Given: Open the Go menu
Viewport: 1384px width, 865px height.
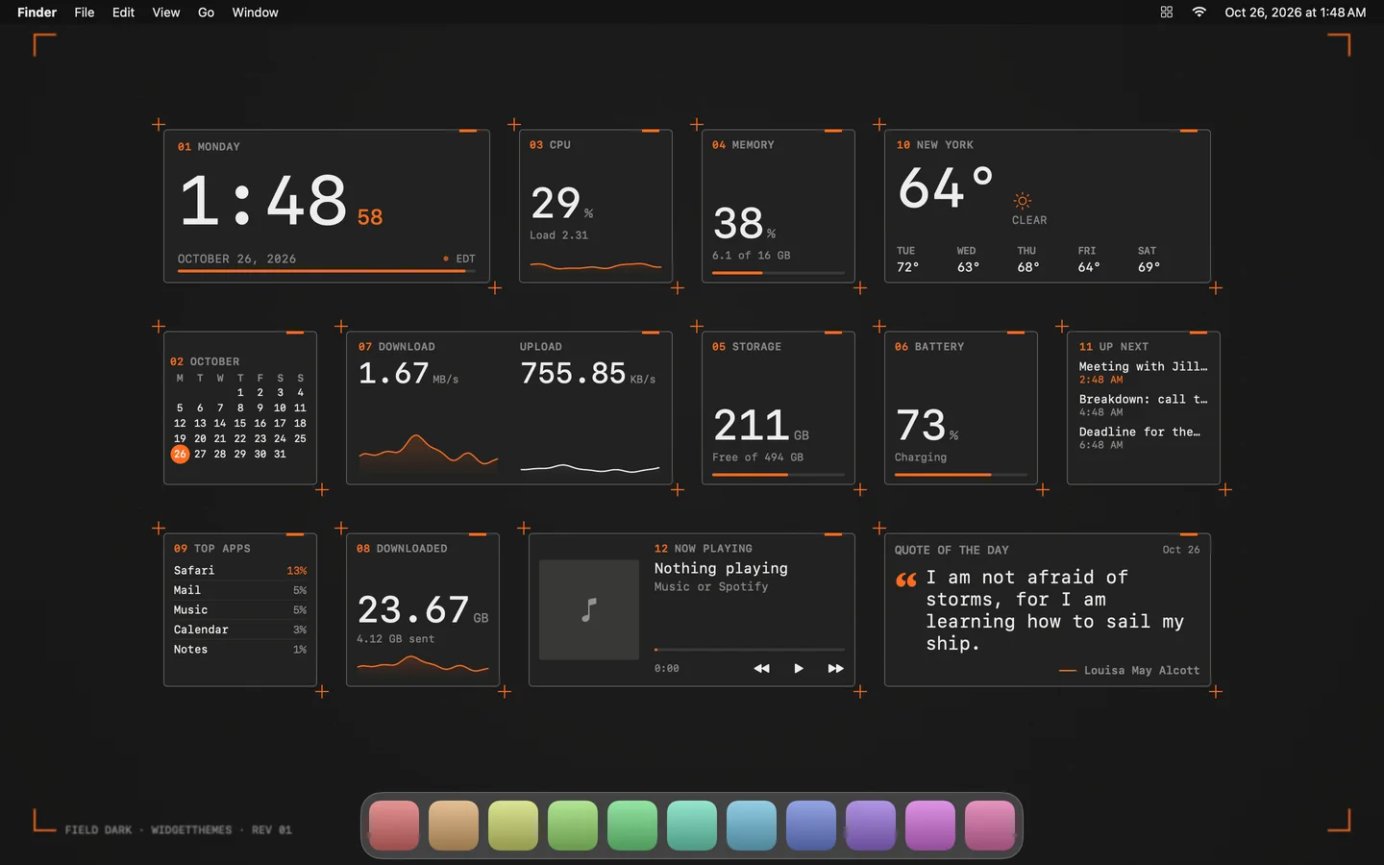Looking at the screenshot, I should click(206, 12).
